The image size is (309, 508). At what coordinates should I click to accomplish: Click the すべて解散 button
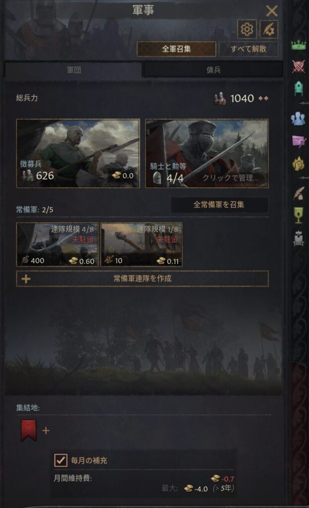pos(248,49)
